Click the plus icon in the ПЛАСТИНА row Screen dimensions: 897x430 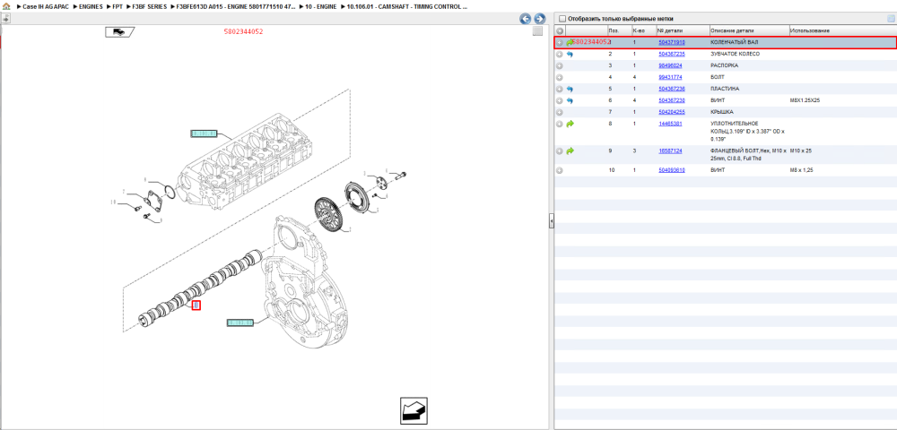pos(560,89)
